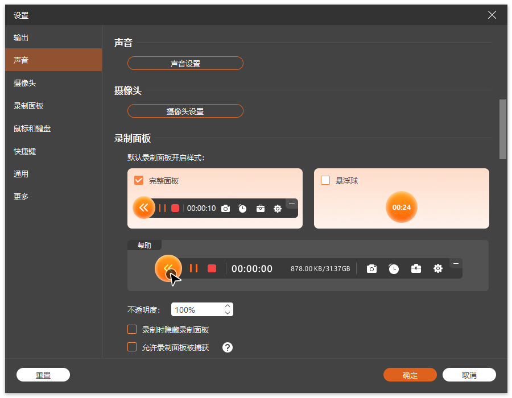The width and height of the screenshot is (512, 398).
Task: Switch to the 快捷键 sidebar section
Action: click(x=25, y=151)
